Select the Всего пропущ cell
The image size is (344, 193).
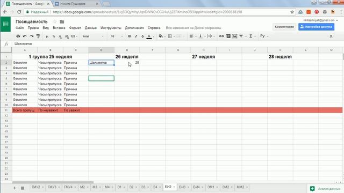pyautogui.click(x=25, y=110)
